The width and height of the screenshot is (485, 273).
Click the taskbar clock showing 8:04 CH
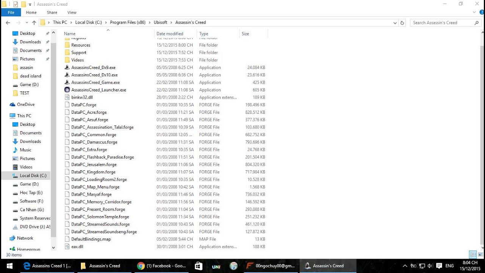tap(470, 265)
